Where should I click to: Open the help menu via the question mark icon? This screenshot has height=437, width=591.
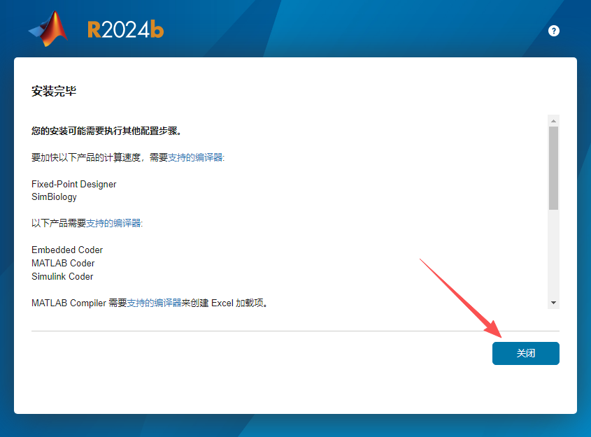pyautogui.click(x=553, y=31)
